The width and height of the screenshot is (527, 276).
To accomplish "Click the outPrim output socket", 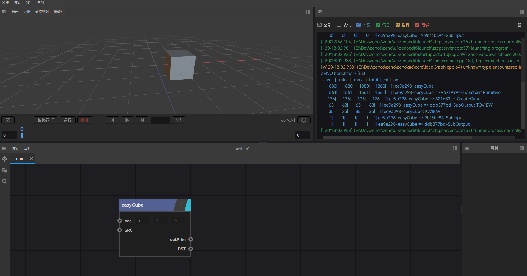I will pos(191,239).
